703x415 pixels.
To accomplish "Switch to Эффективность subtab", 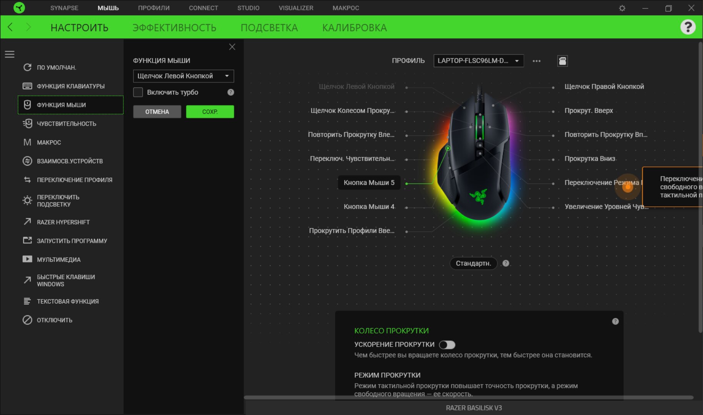I will (174, 28).
